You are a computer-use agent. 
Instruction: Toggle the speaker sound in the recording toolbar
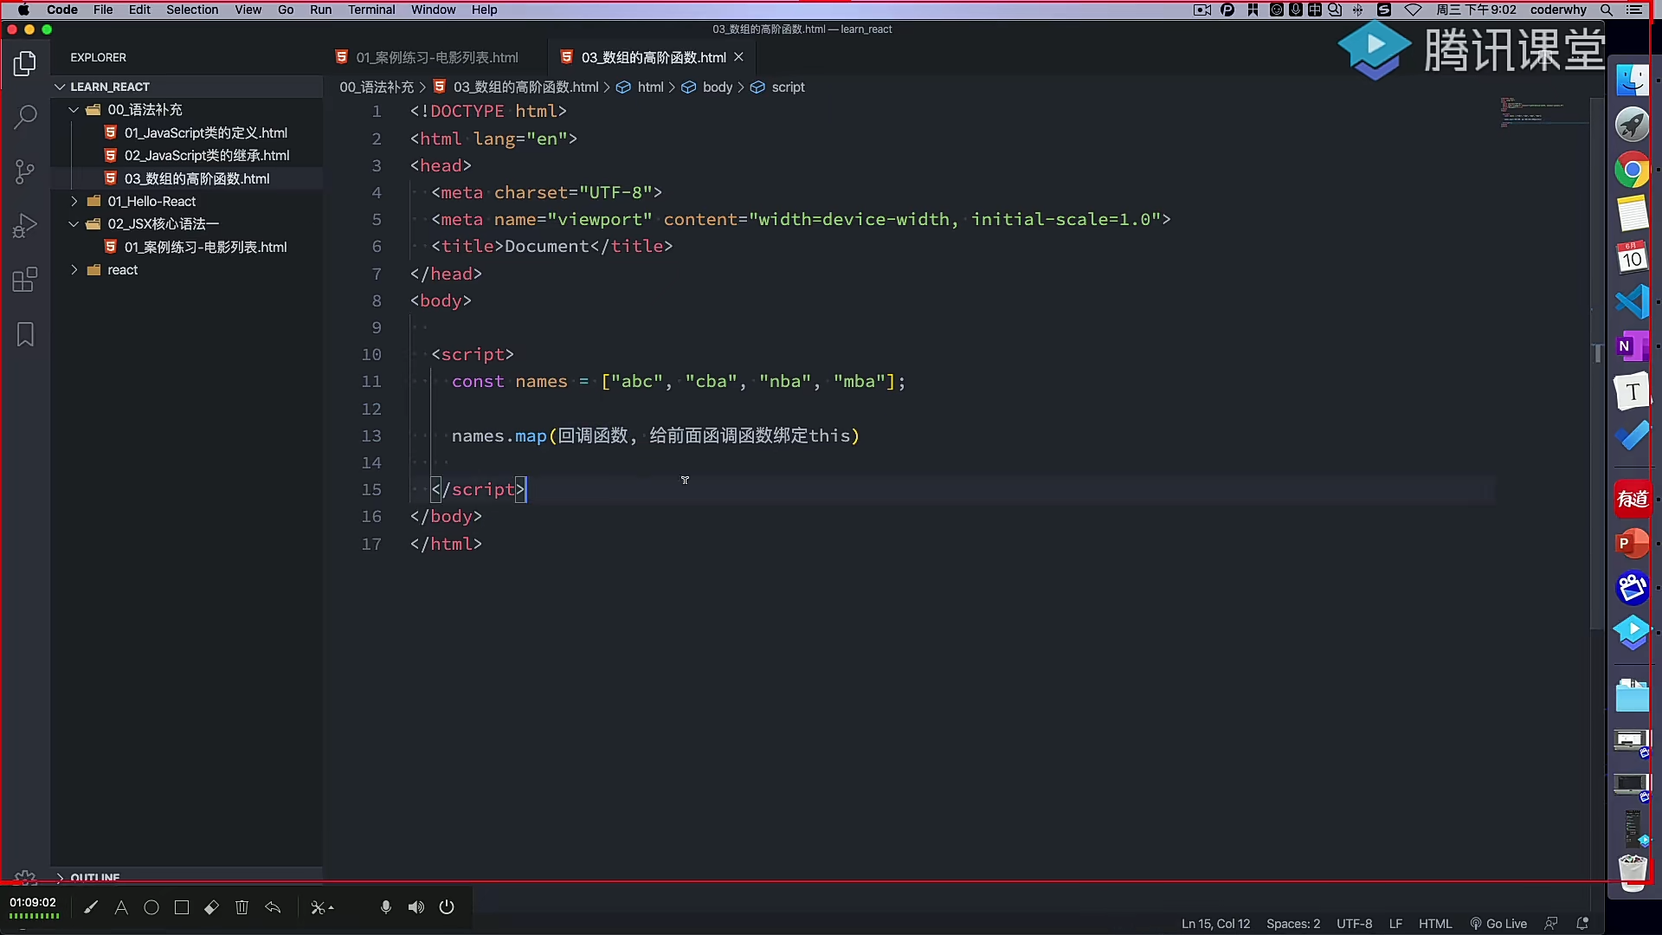[x=416, y=907]
